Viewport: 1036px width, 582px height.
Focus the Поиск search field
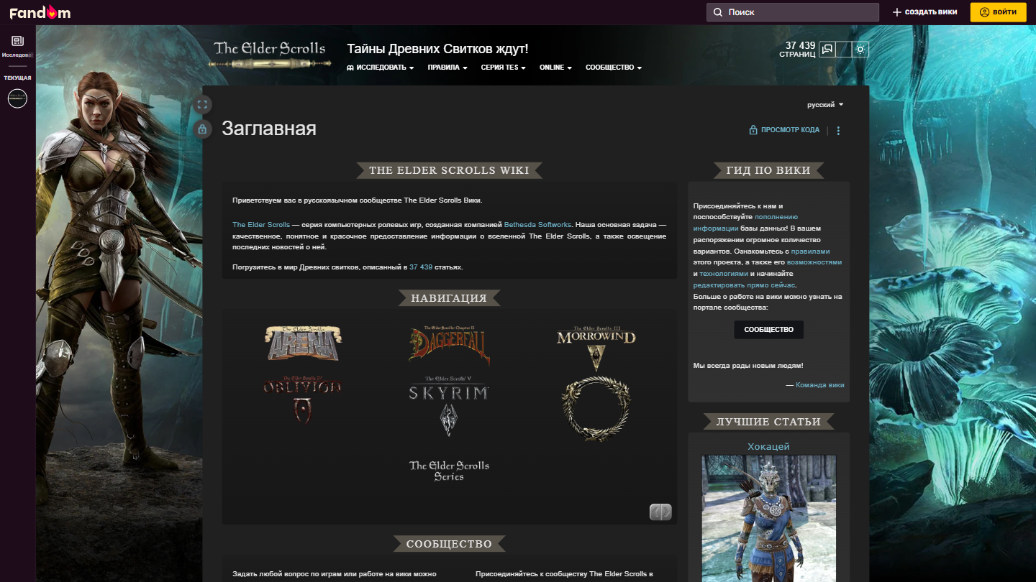pyautogui.click(x=793, y=12)
